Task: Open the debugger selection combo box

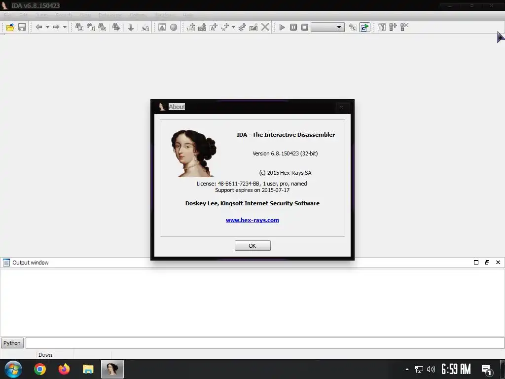Action: click(327, 27)
